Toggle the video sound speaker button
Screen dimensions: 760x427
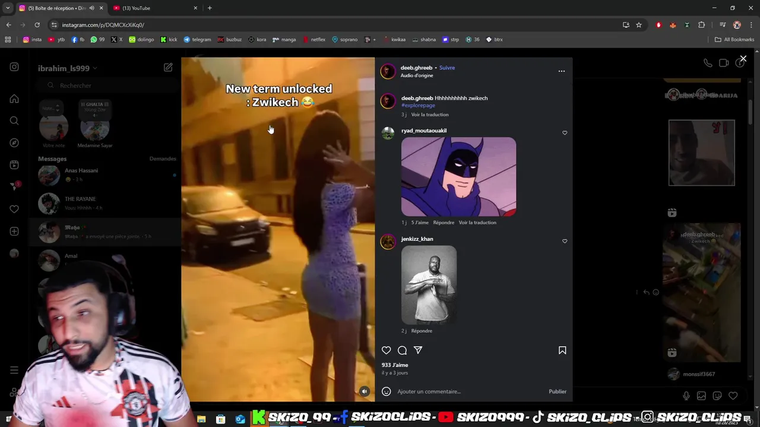(365, 391)
